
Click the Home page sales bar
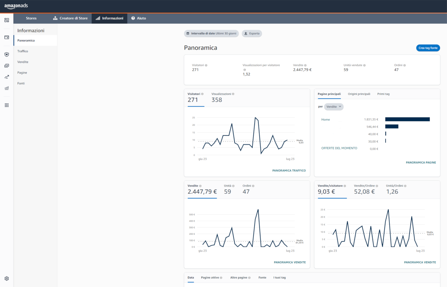tap(408, 119)
